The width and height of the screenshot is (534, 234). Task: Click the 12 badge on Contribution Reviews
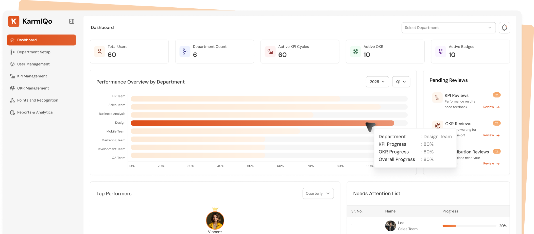[496, 151]
